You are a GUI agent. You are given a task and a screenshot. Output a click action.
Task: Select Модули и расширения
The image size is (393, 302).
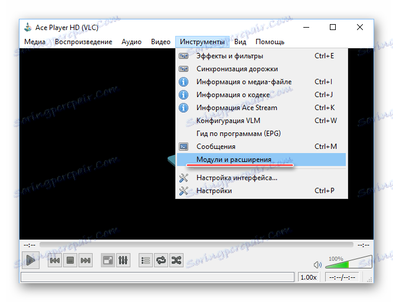click(261, 160)
